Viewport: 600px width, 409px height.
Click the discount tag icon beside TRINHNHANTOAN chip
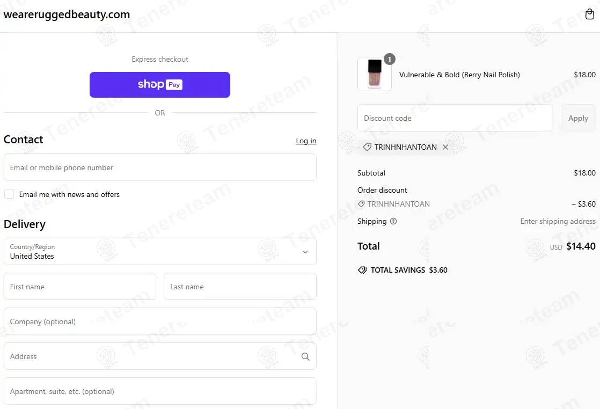tap(367, 147)
